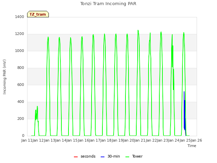Click the green Tower legend swatch
The width and height of the screenshot is (217, 163).
click(127, 157)
